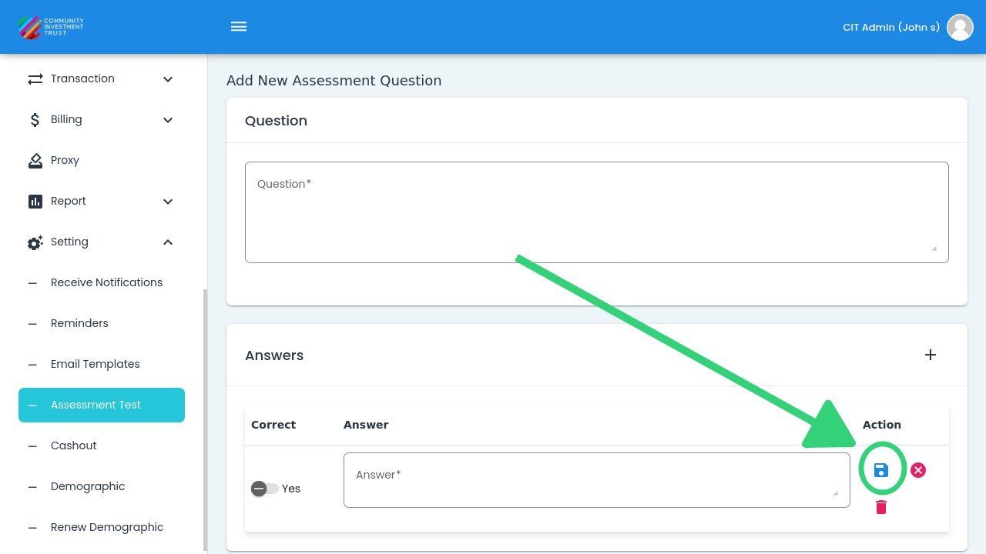The image size is (986, 554).
Task: Open Email Templates in sidebar
Action: tap(96, 364)
